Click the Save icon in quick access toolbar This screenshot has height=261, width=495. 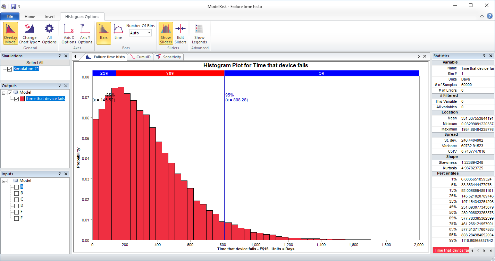coord(13,6)
